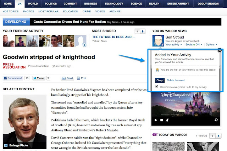Go to ARCHIVE subsection
The width and height of the screenshot is (227, 151).
(115, 11)
